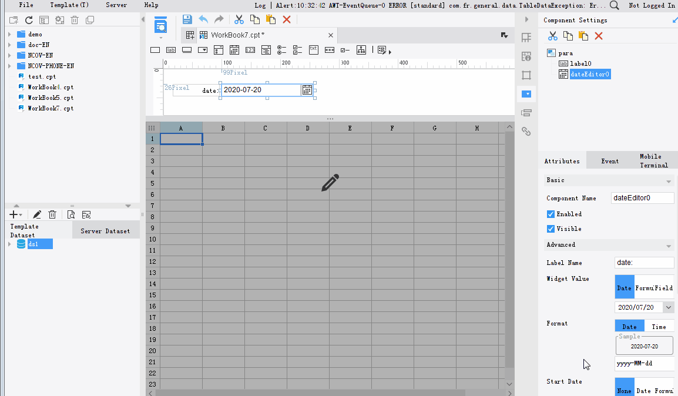Viewport: 678px width, 396px height.
Task: Click the scissors icon in the main toolbar
Action: coord(239,19)
